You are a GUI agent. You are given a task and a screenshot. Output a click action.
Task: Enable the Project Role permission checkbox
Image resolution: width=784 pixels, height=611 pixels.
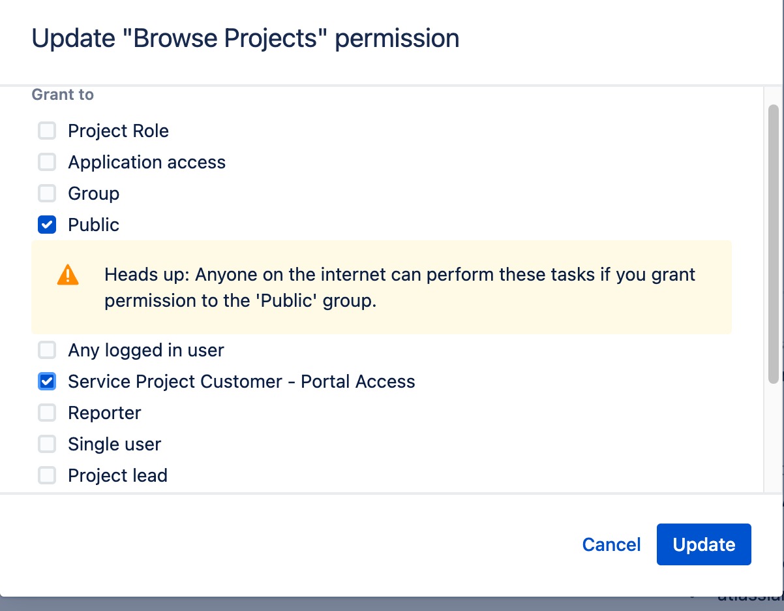46,131
